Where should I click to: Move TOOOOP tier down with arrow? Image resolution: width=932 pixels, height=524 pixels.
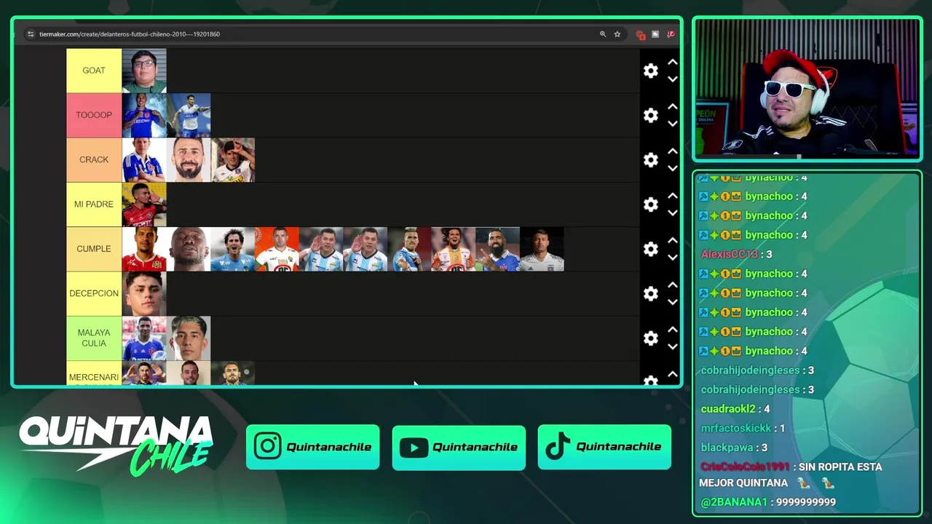click(x=673, y=123)
